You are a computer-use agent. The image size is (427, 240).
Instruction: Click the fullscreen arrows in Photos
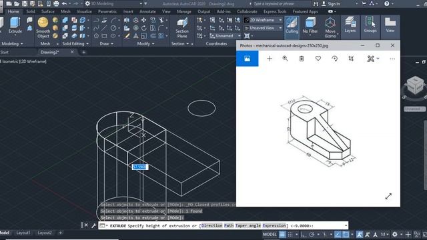click(388, 197)
